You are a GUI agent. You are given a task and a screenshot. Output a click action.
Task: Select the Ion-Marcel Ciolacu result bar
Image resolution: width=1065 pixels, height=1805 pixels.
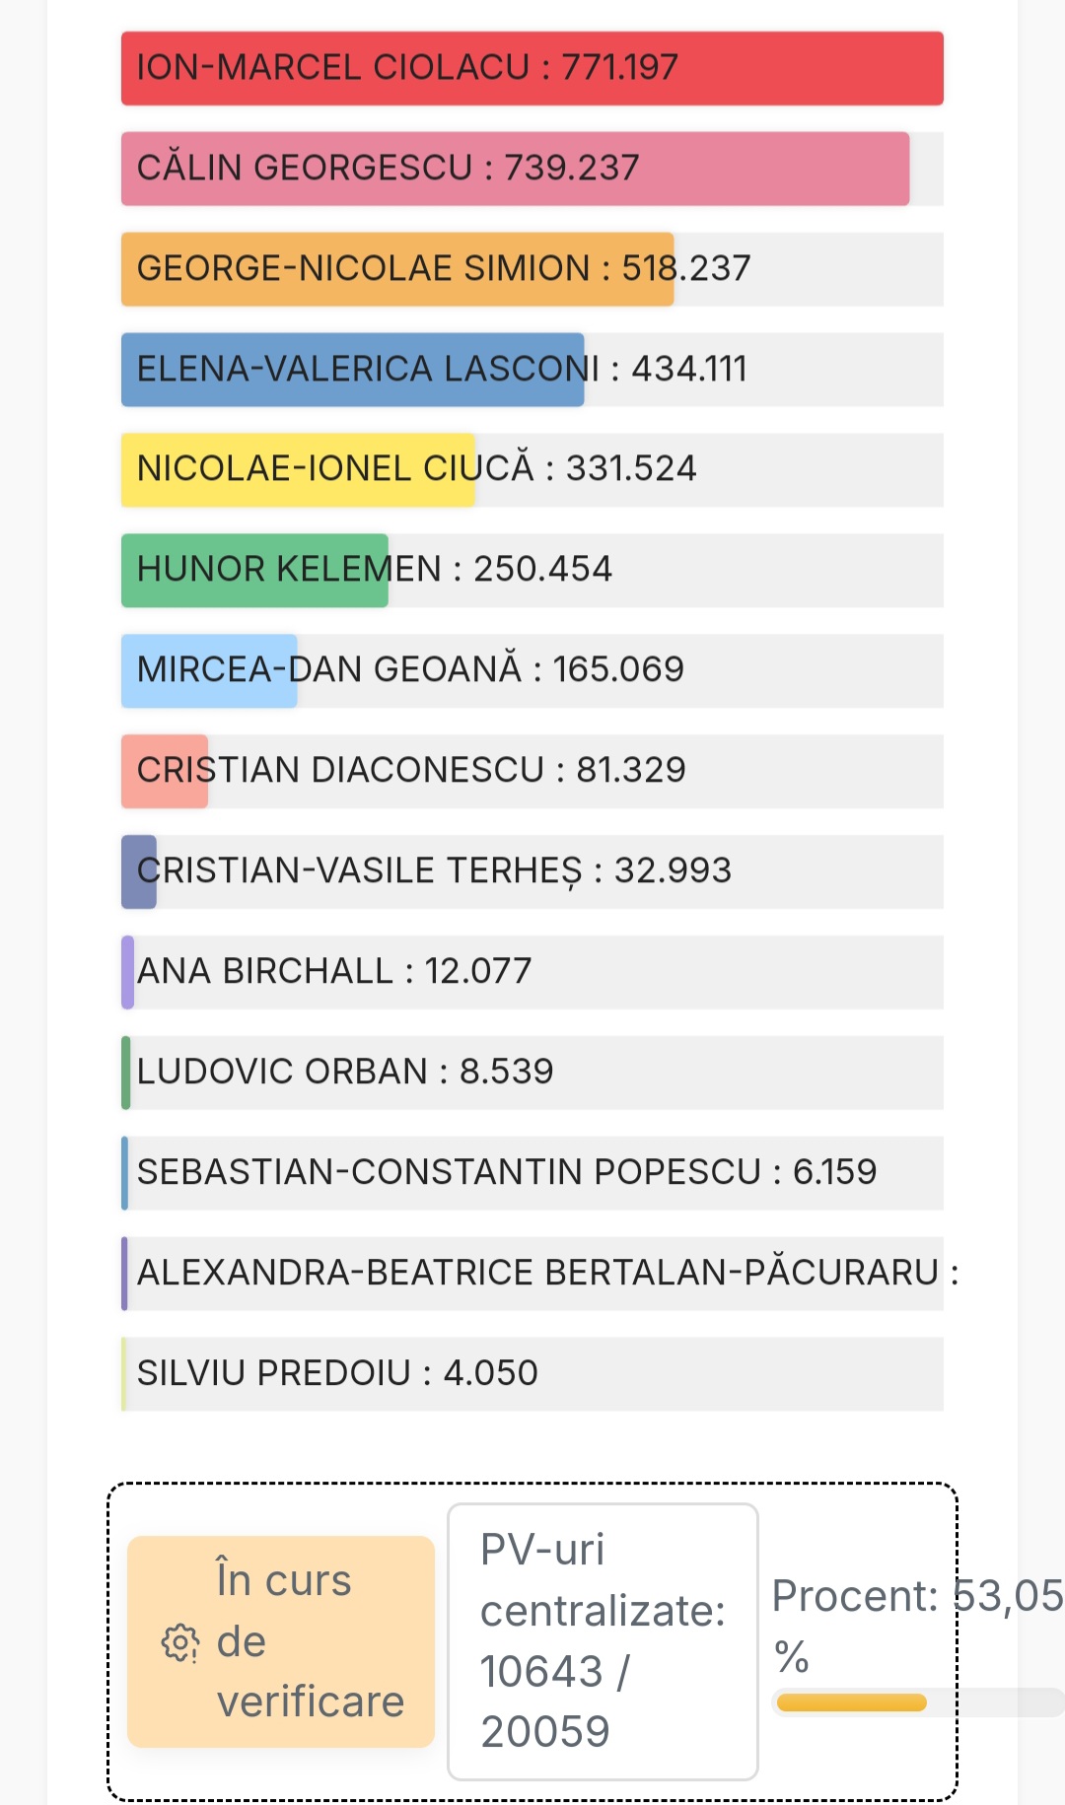point(532,68)
